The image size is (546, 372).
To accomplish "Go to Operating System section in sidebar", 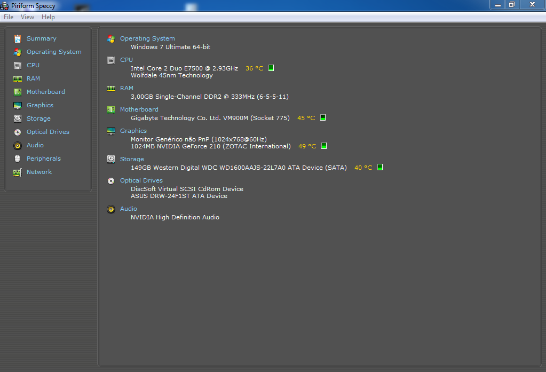I will tap(54, 52).
